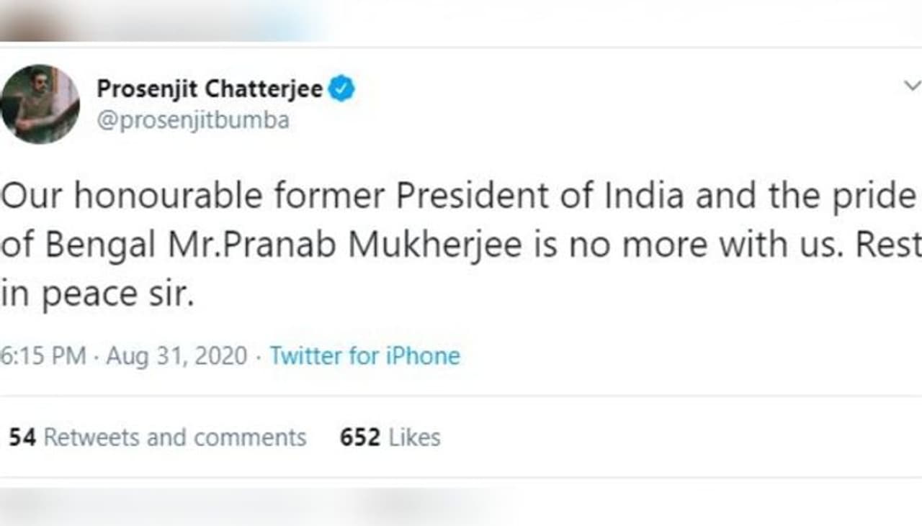
Task: Click the bold number 652
Action: tap(359, 437)
